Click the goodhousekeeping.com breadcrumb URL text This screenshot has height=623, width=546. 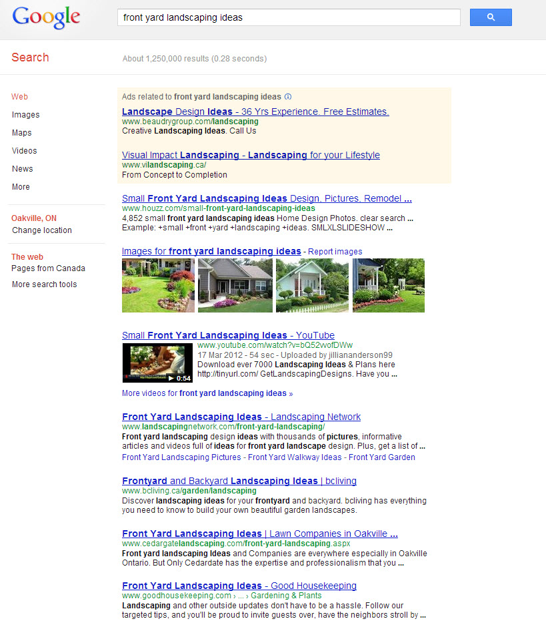click(221, 596)
